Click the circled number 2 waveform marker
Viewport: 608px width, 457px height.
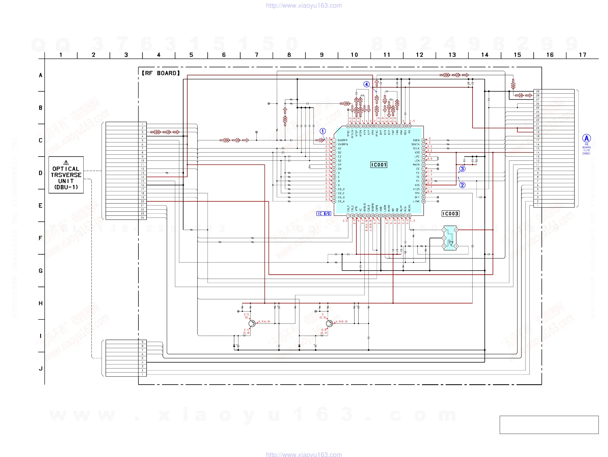pyautogui.click(x=462, y=185)
